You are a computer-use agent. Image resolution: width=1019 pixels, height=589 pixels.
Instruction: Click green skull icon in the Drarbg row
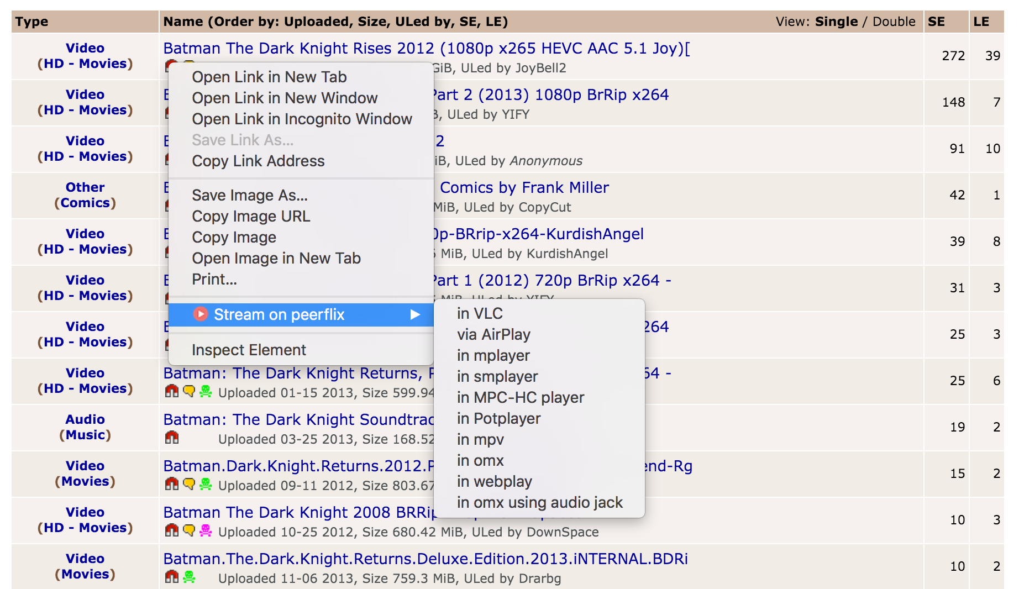tap(189, 577)
